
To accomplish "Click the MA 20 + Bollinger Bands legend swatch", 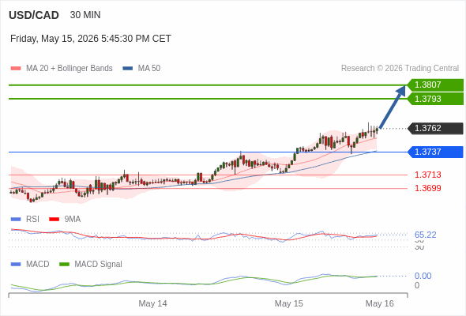I will click(16, 69).
